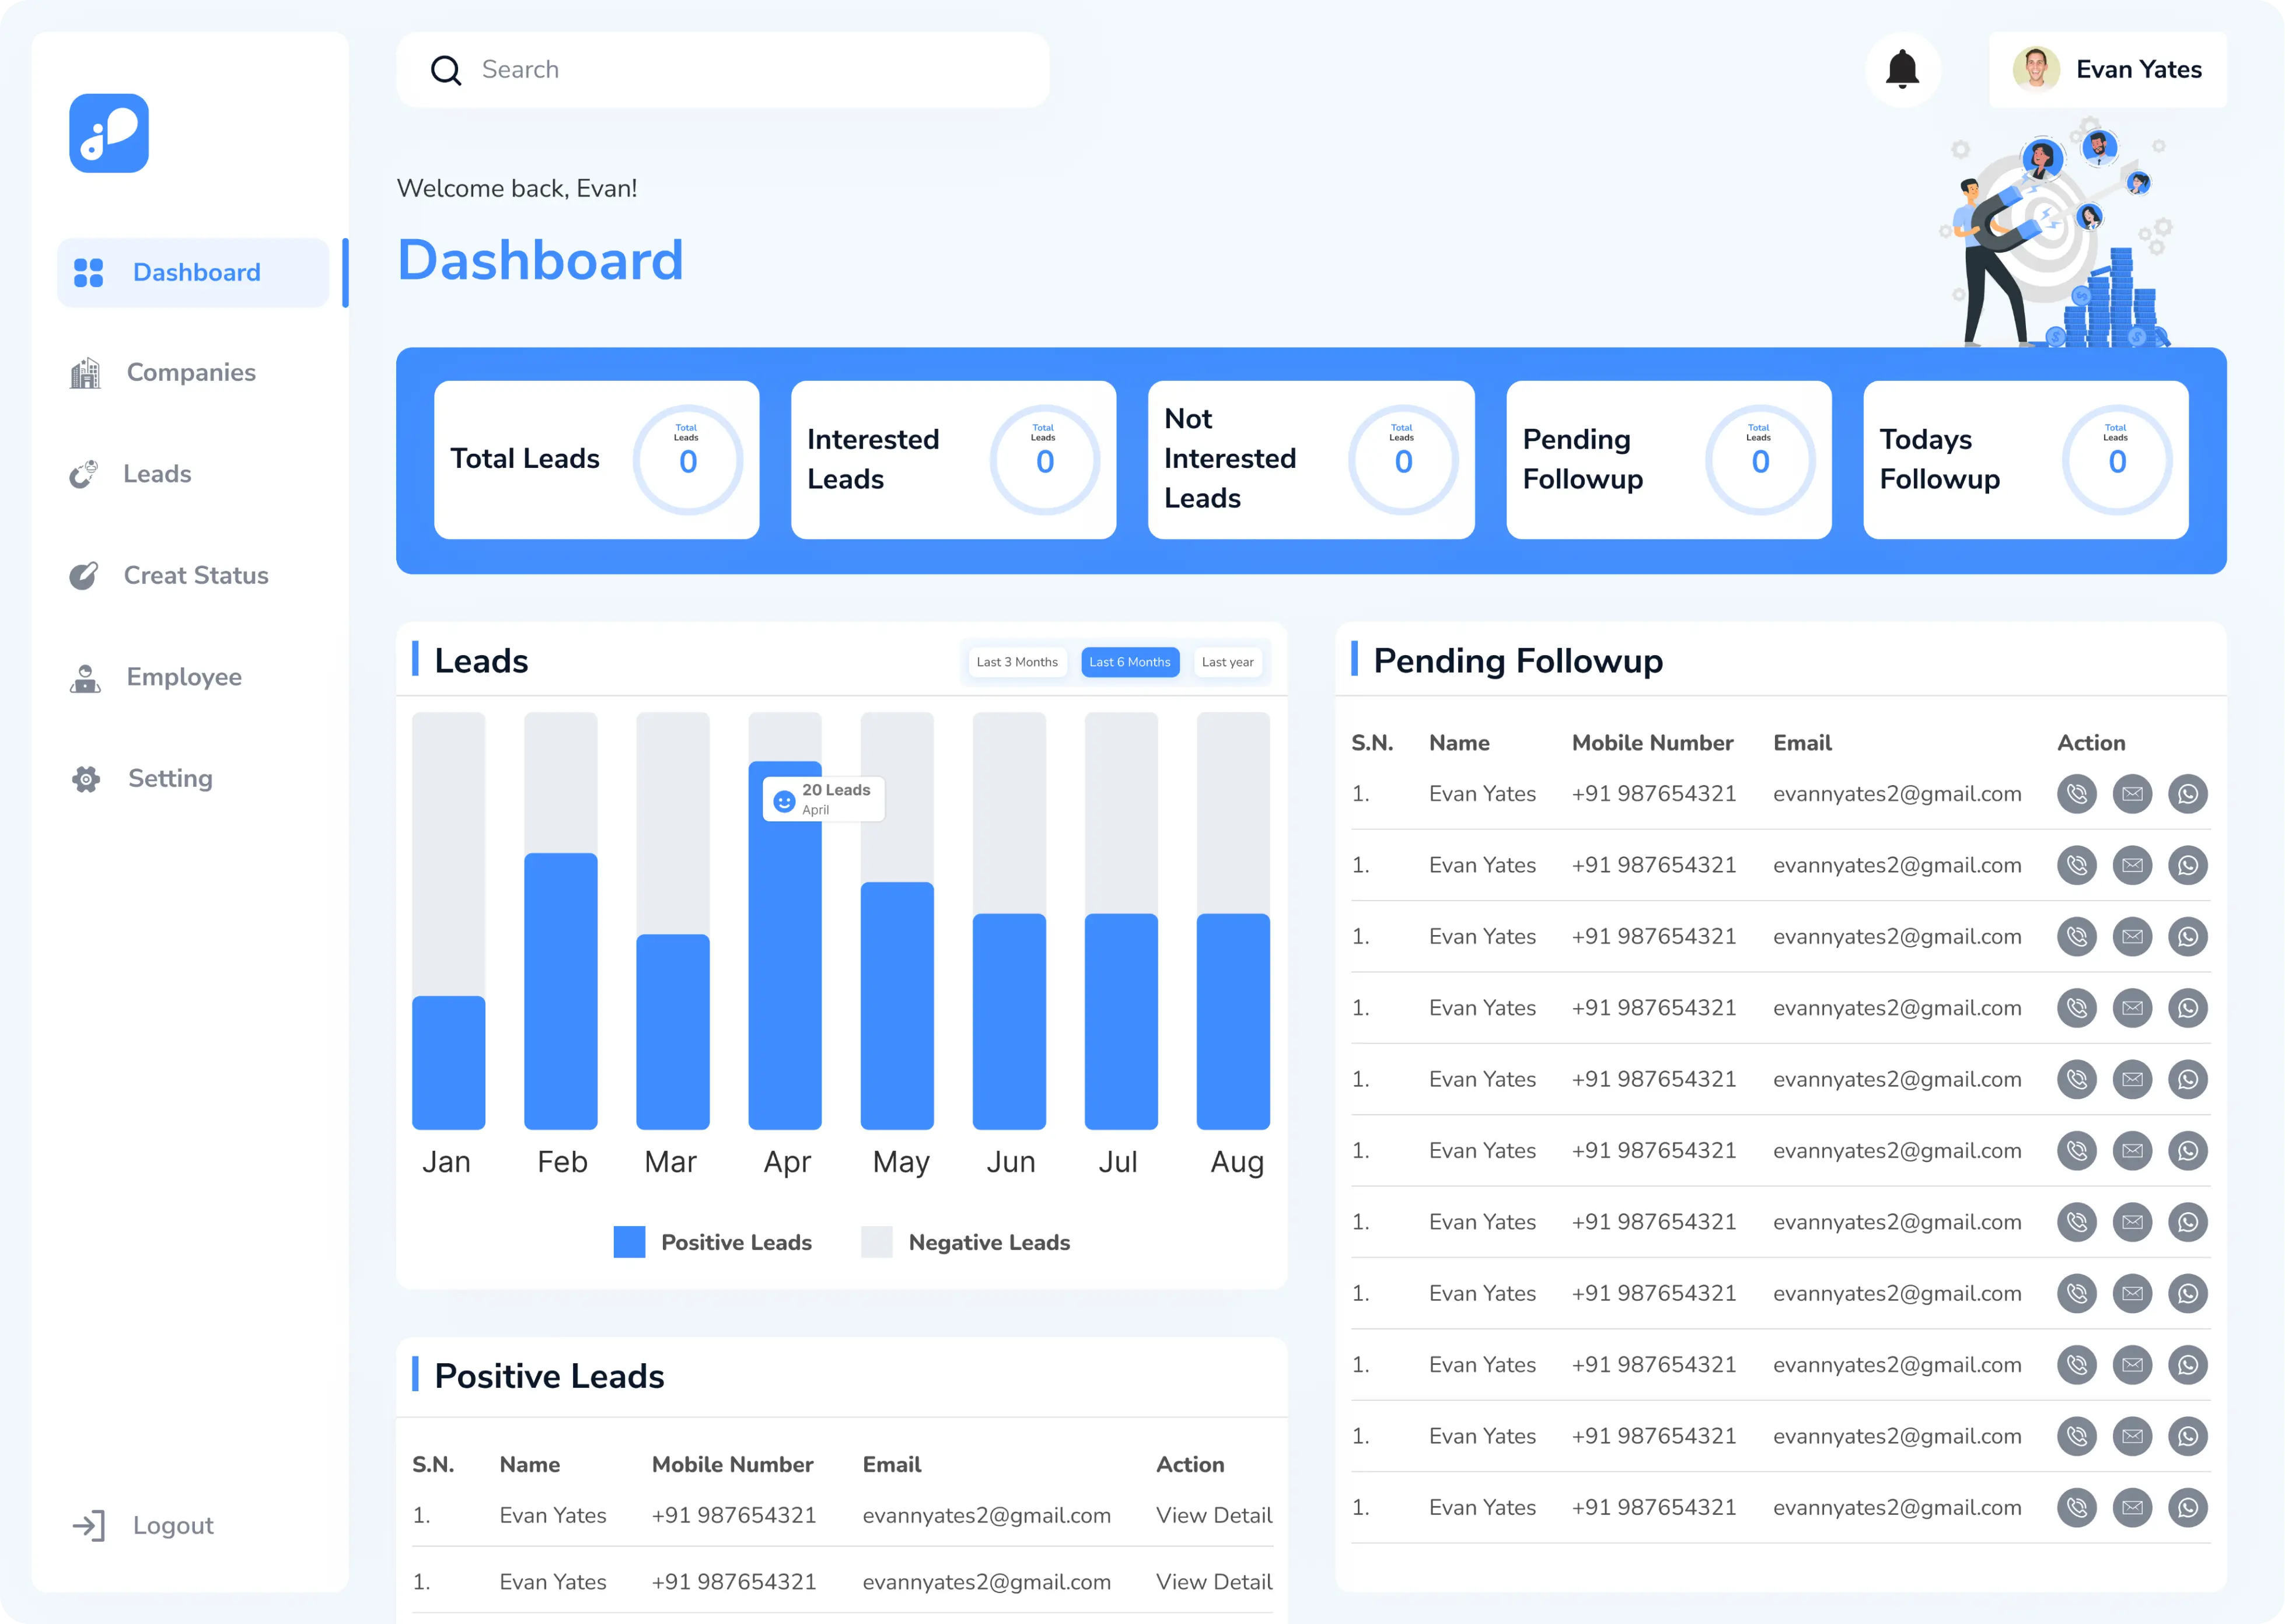Keep Last 6 Months filter selected
This screenshot has width=2285, height=1624.
pos(1130,661)
